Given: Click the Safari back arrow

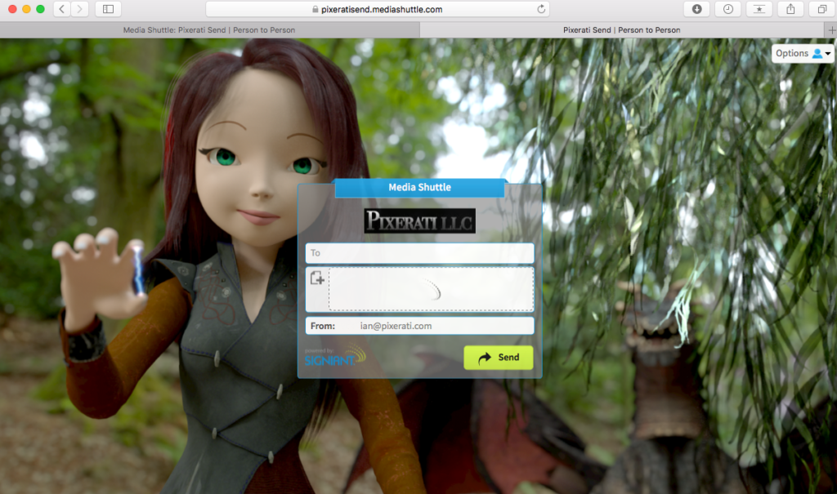Looking at the screenshot, I should tap(62, 9).
